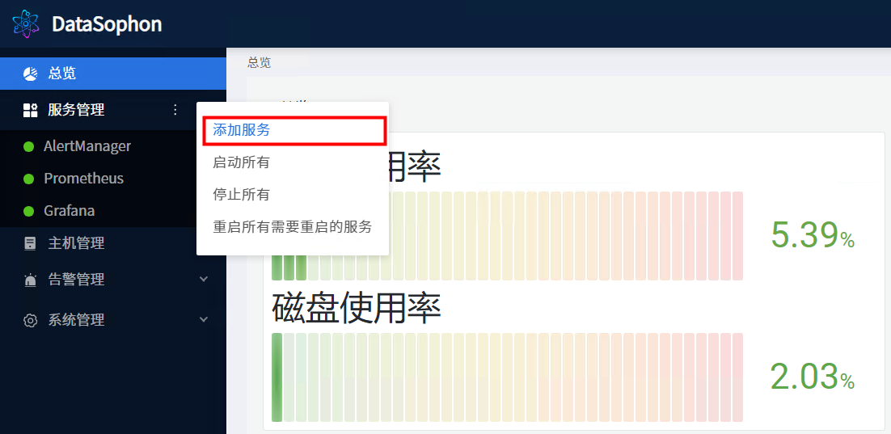Screen dimensions: 891x434
Task: Click the 5.39% usage value
Action: [813, 235]
